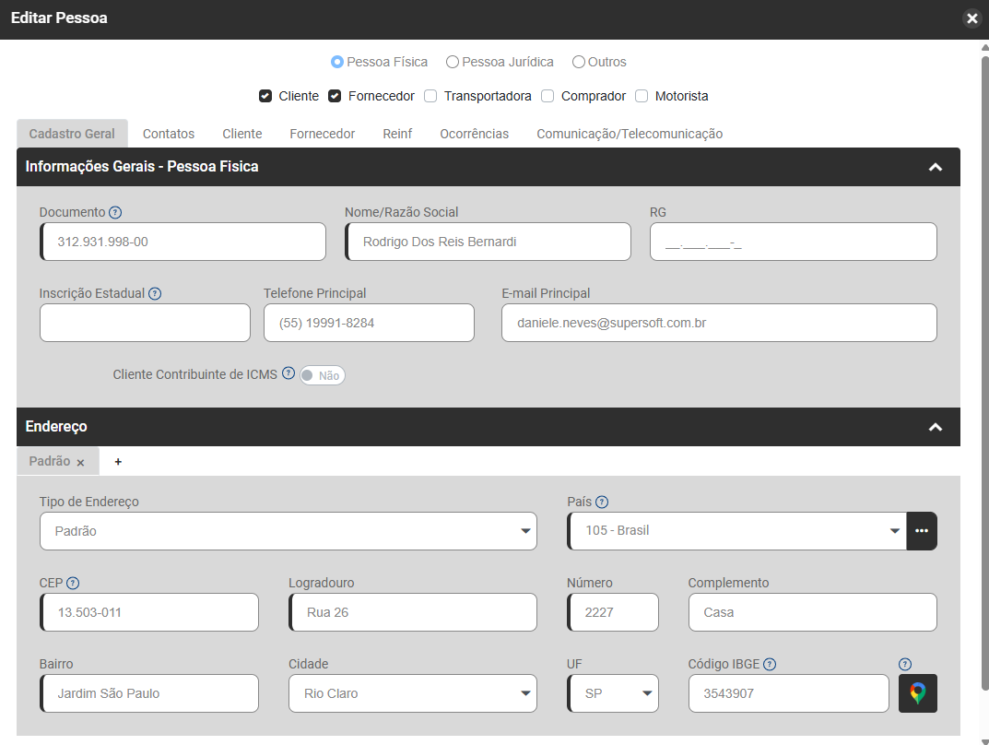
Task: Switch to the Contatos tab
Action: tap(169, 134)
